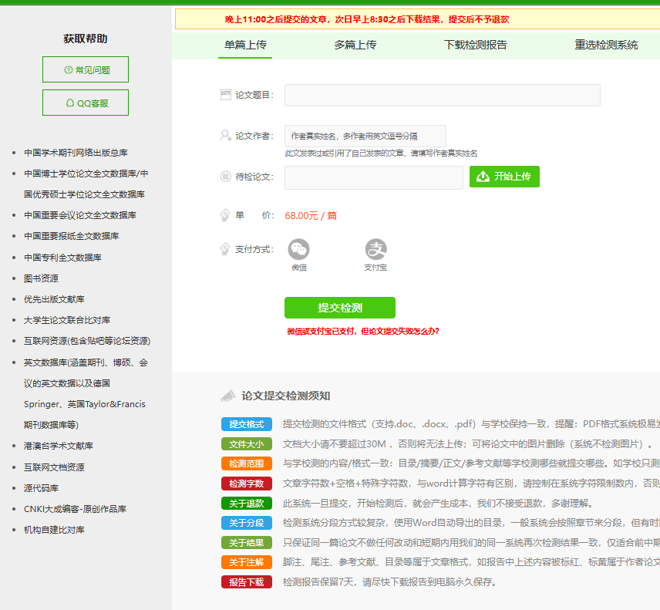
Task: Click the bell icon inside QQ客服 button
Action: [70, 103]
